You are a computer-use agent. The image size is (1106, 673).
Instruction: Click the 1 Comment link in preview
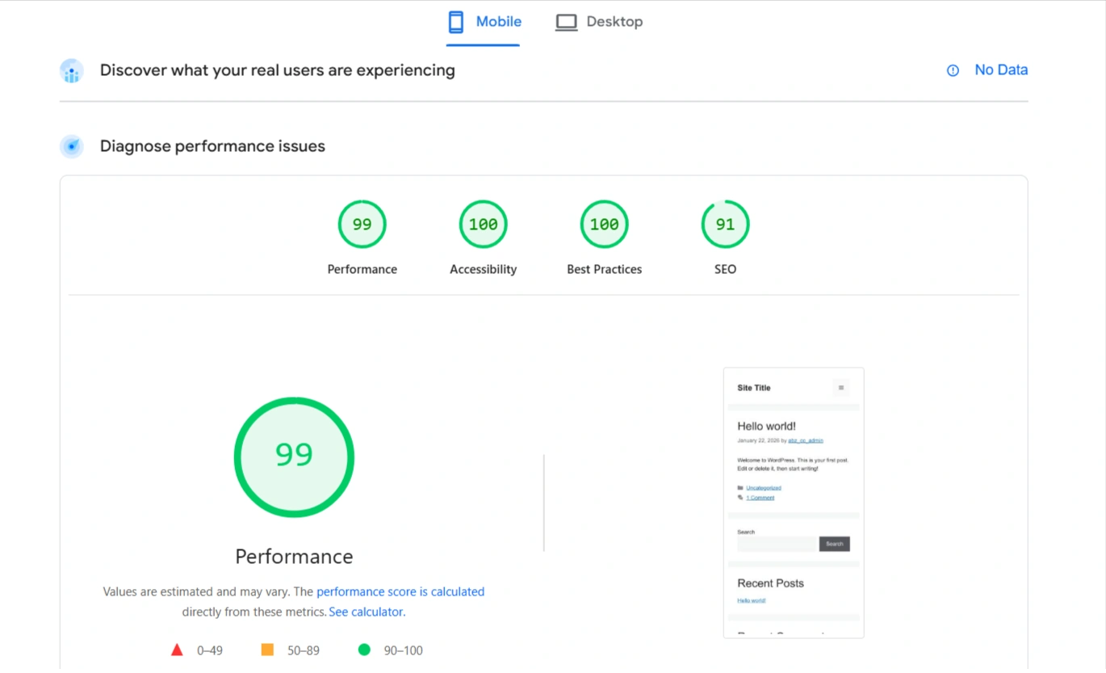click(760, 498)
